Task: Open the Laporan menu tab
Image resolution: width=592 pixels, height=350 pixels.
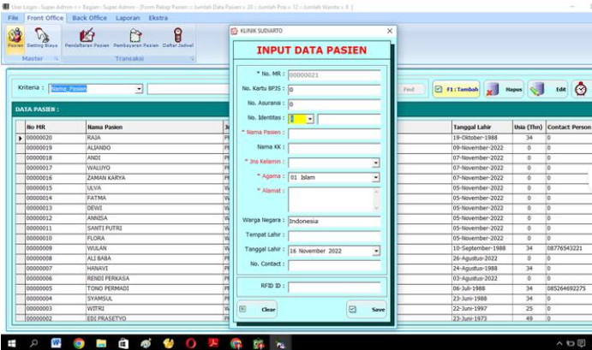Action: [x=129, y=17]
